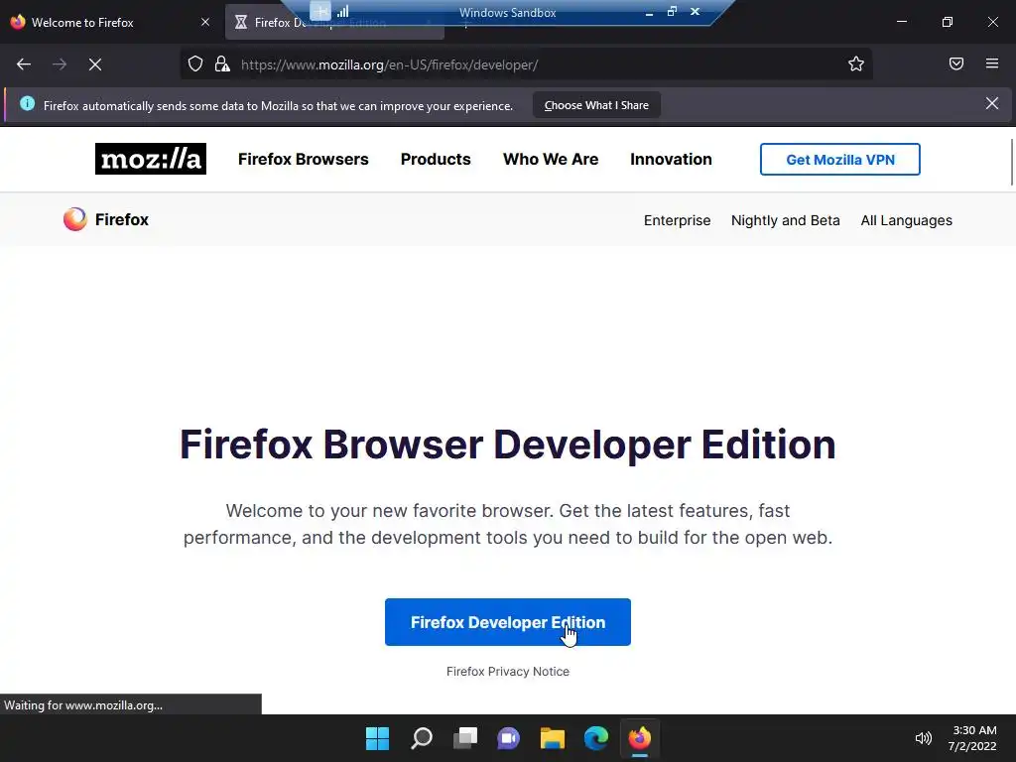
Task: Open the Firefox application menu
Action: [x=991, y=63]
